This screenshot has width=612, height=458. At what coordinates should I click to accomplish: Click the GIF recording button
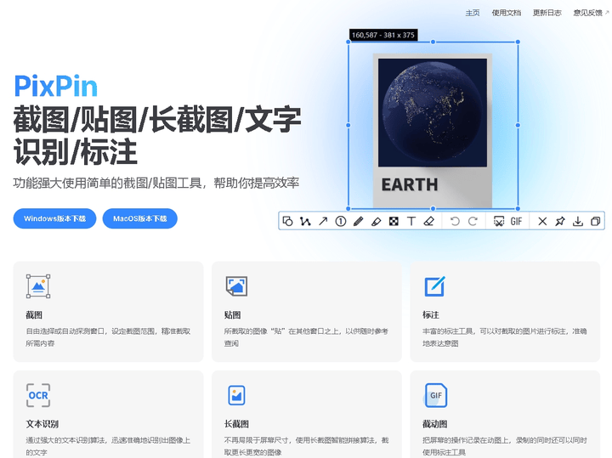pyautogui.click(x=516, y=221)
